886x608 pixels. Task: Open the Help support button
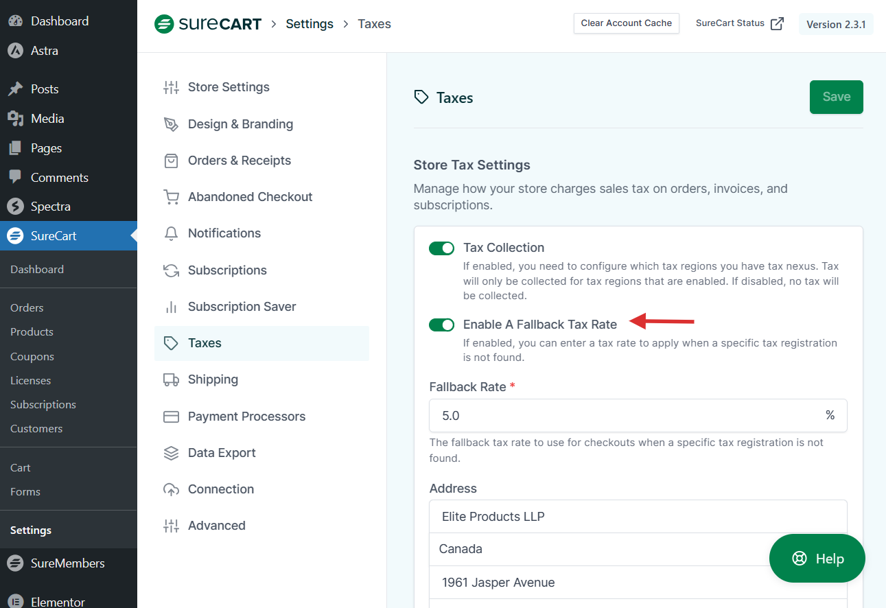point(817,559)
